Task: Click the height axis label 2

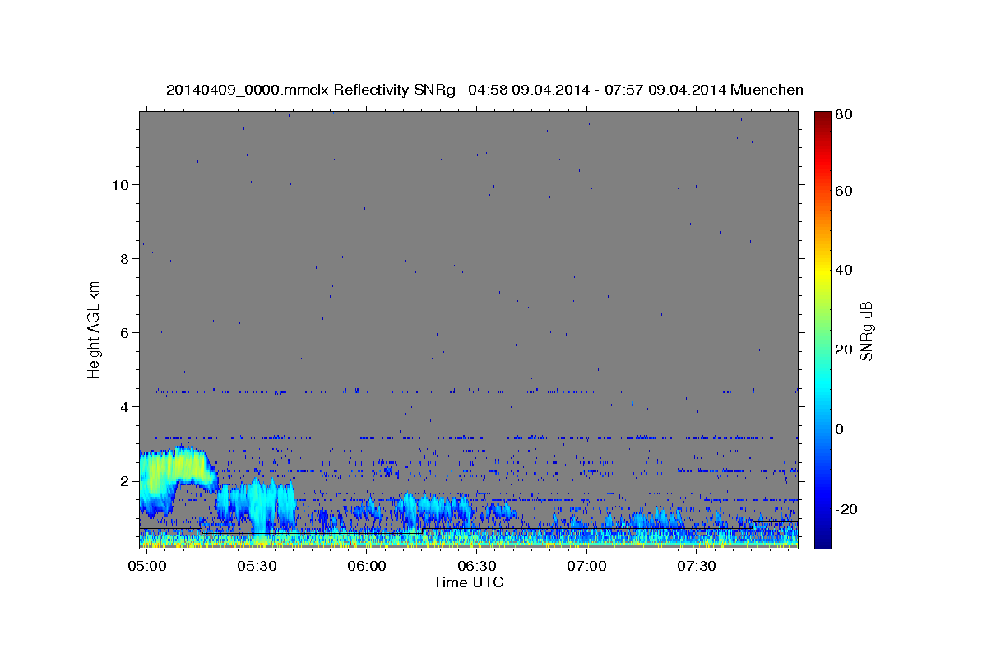Action: point(125,480)
